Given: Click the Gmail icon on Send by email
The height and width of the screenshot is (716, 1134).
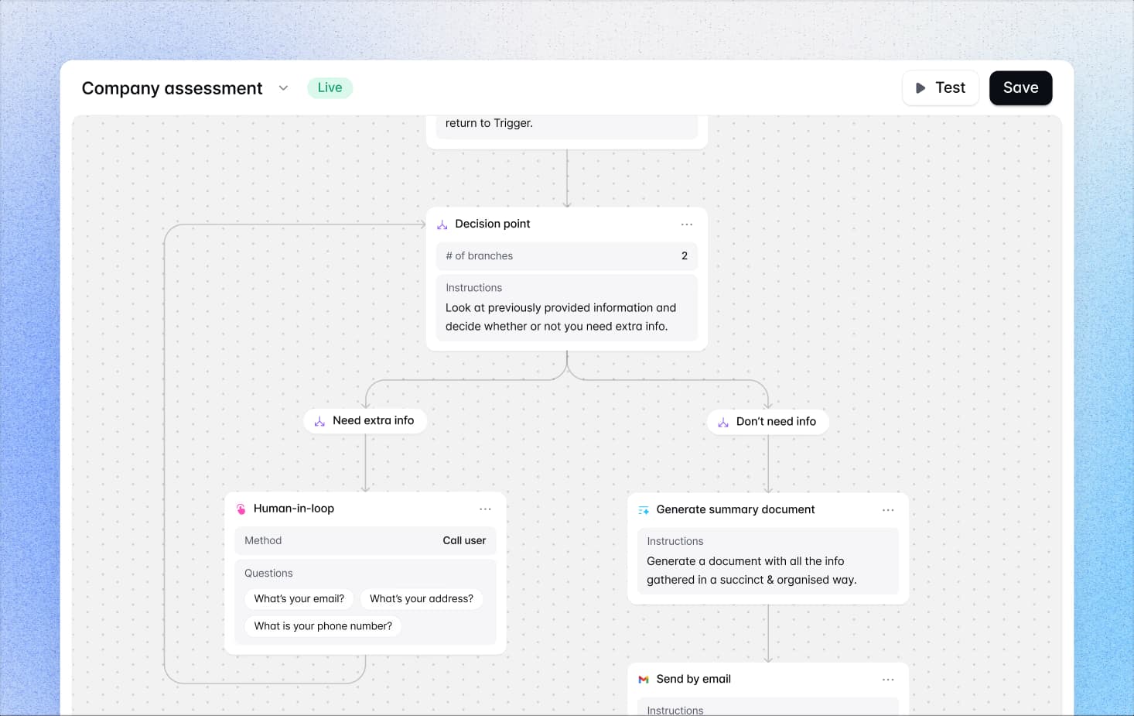Looking at the screenshot, I should pyautogui.click(x=643, y=679).
